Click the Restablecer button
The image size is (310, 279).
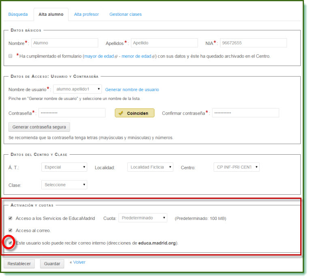[19, 264]
